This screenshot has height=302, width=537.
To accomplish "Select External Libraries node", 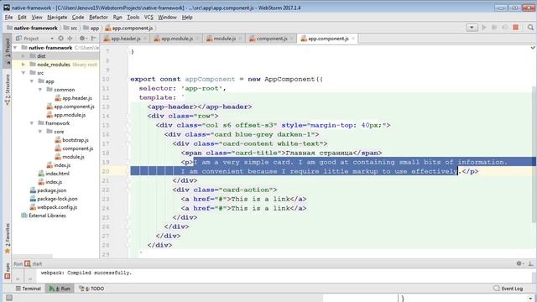I will [x=44, y=216].
